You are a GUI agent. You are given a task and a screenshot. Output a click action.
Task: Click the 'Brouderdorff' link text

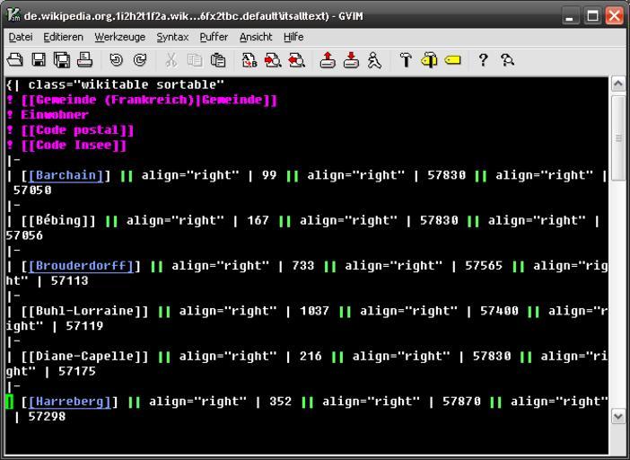coord(81,266)
